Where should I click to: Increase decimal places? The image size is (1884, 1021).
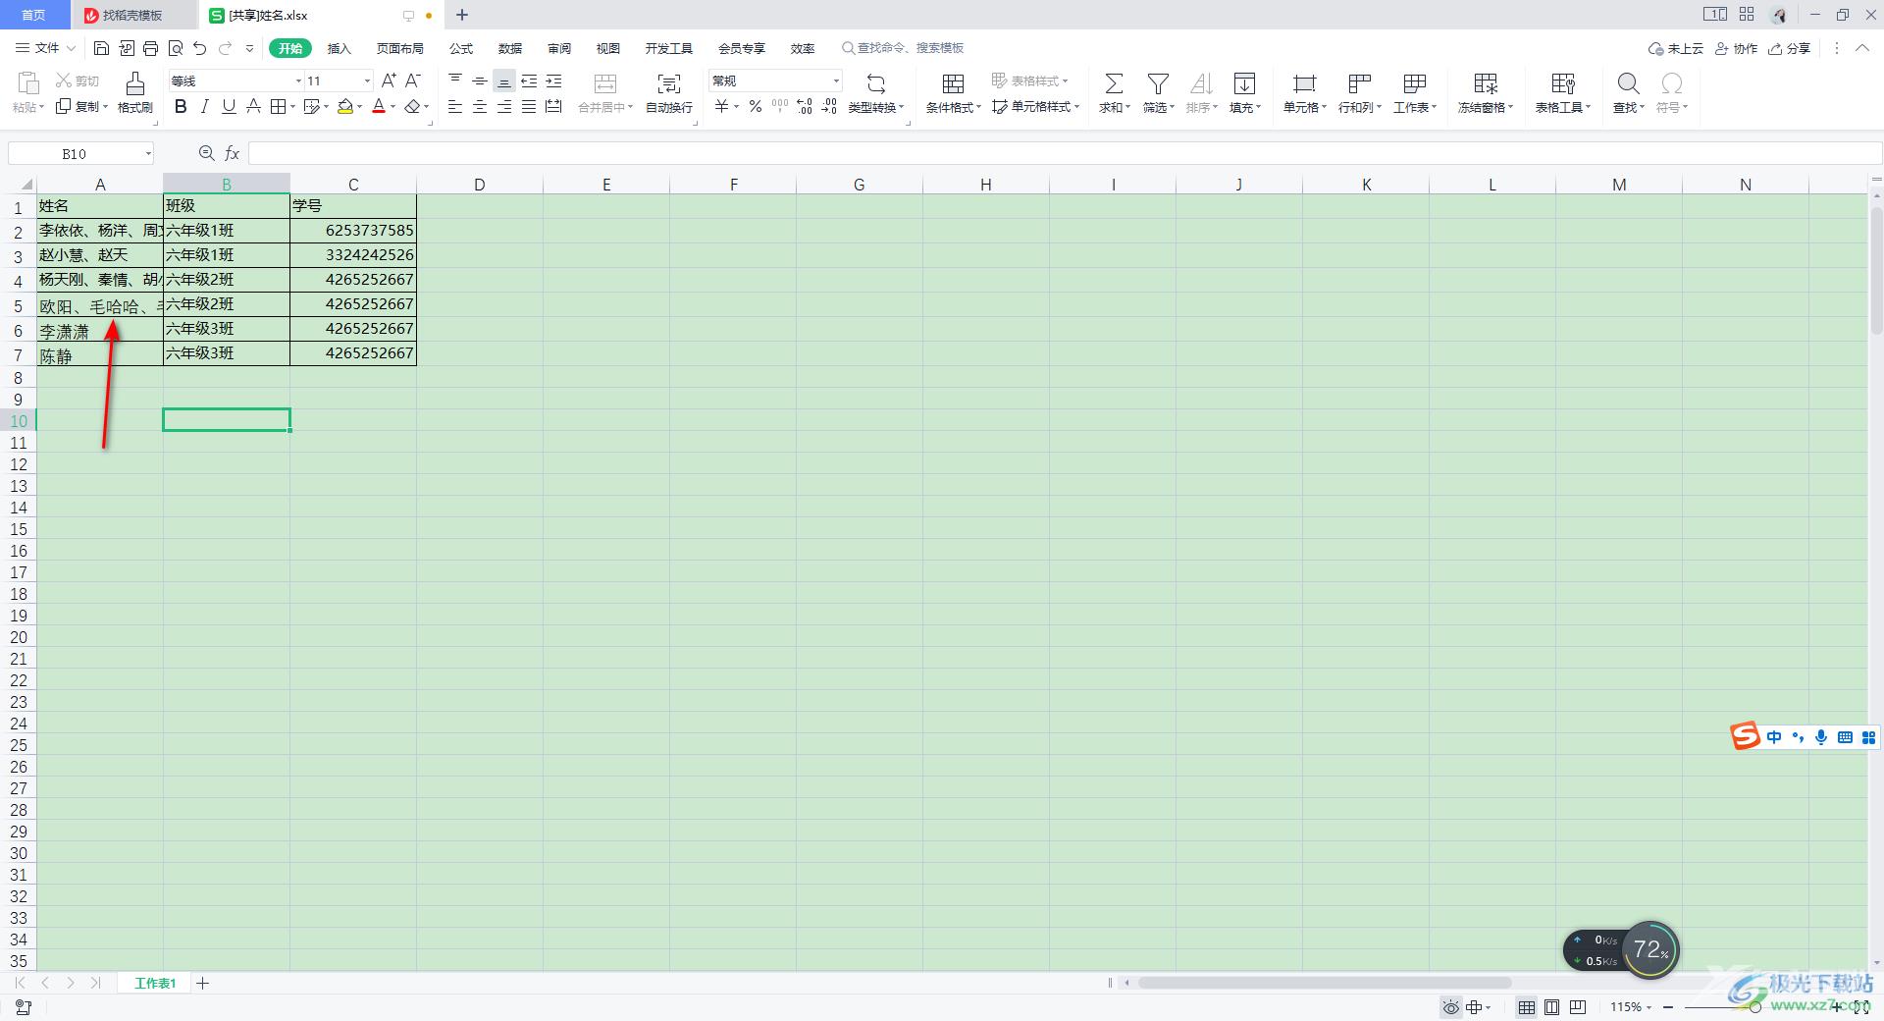(805, 107)
